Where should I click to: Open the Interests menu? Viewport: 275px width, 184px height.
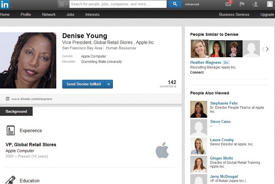tap(92, 14)
